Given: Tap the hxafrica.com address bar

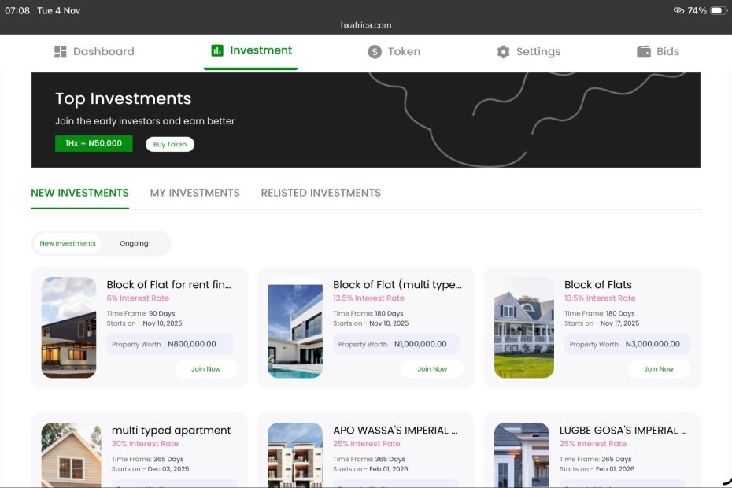Looking at the screenshot, I should coord(366,25).
